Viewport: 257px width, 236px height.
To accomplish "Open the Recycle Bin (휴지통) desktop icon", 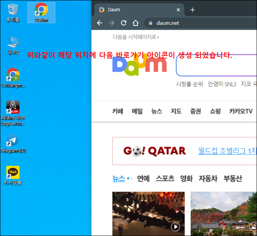I will 13,13.
